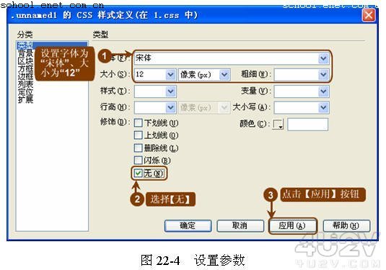Select 边框 in the category list
The height and width of the screenshot is (270, 386).
coord(25,76)
